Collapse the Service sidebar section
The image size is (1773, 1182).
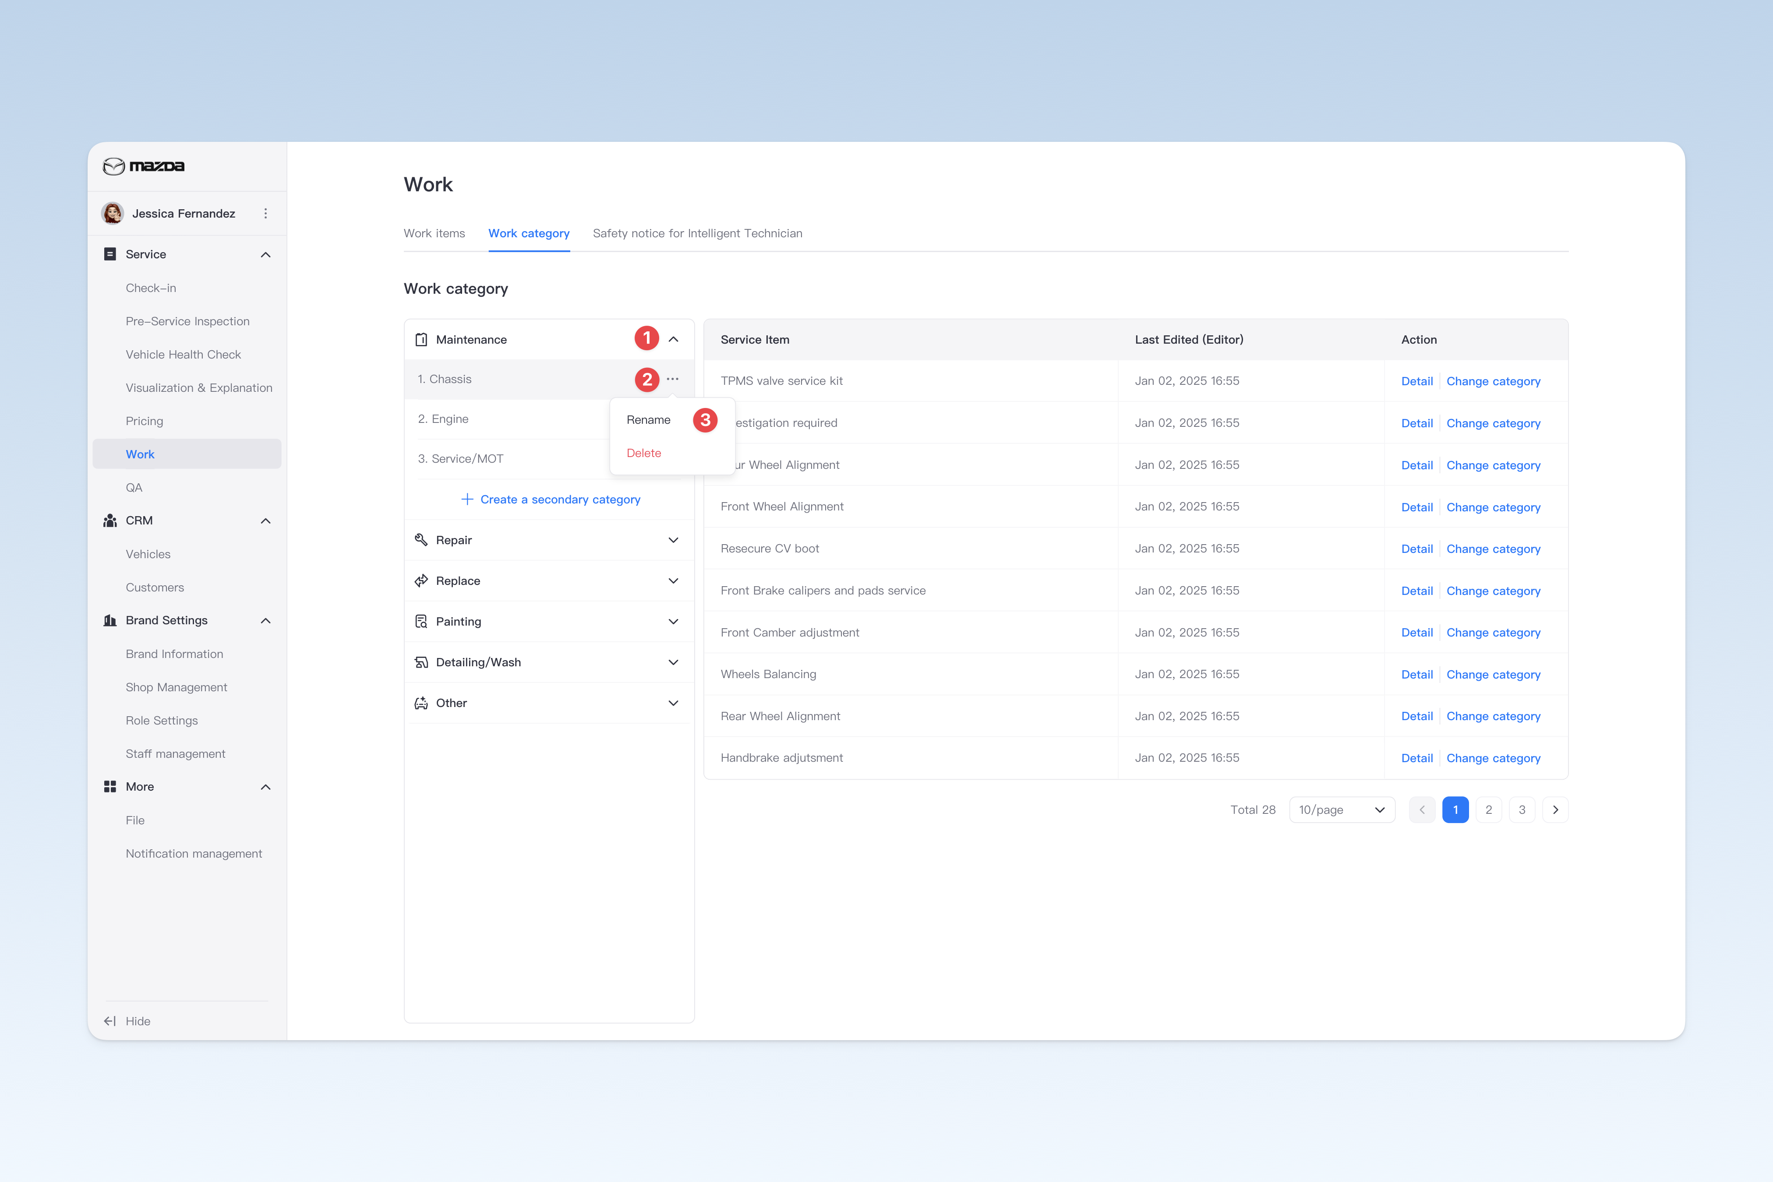tap(265, 255)
